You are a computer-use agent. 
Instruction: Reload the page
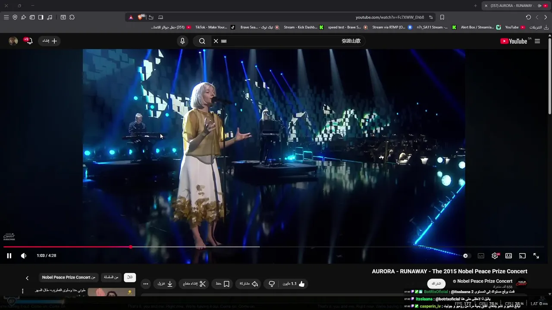[x=528, y=17]
